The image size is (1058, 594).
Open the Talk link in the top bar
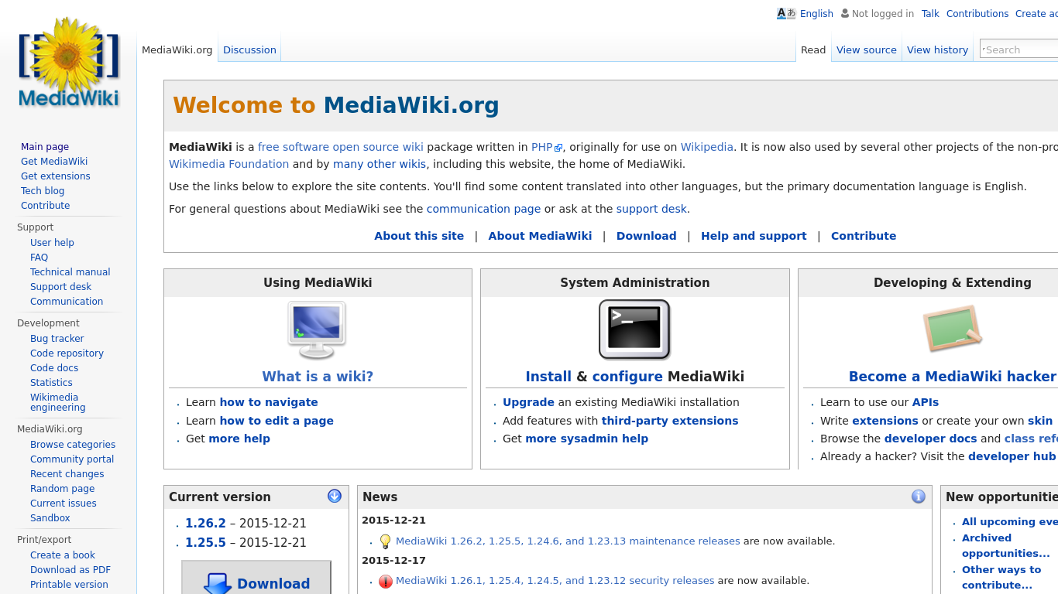tap(930, 14)
